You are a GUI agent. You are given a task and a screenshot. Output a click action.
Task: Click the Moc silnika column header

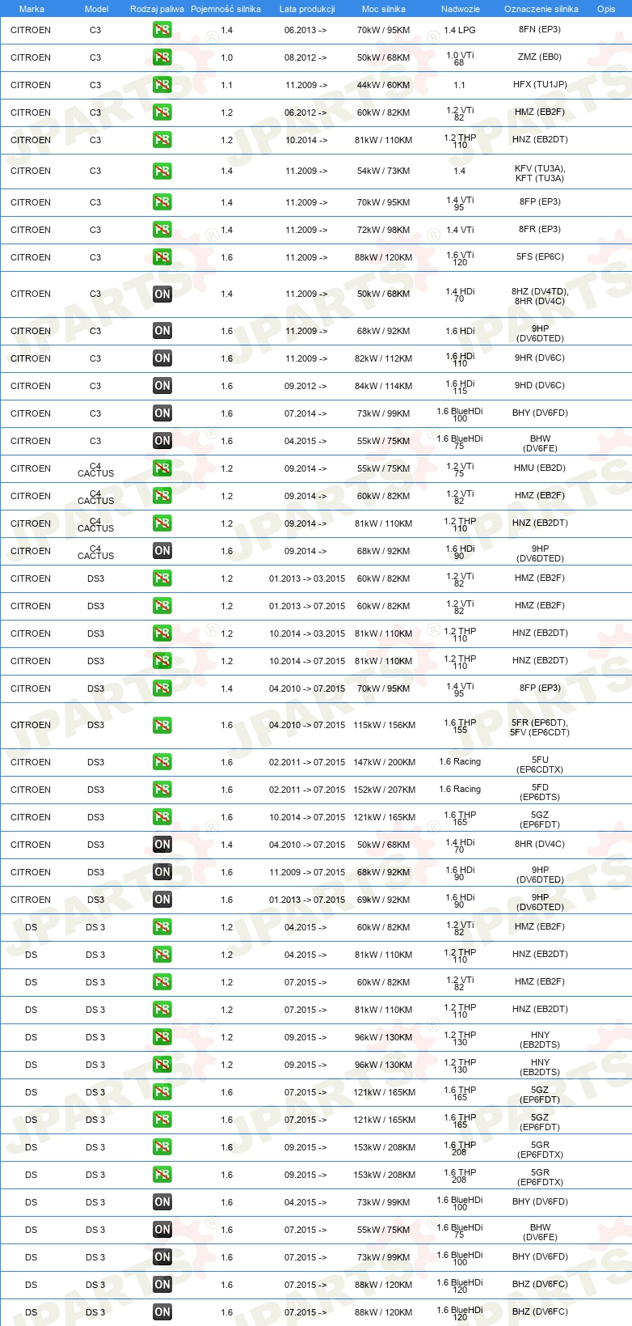coord(384,9)
